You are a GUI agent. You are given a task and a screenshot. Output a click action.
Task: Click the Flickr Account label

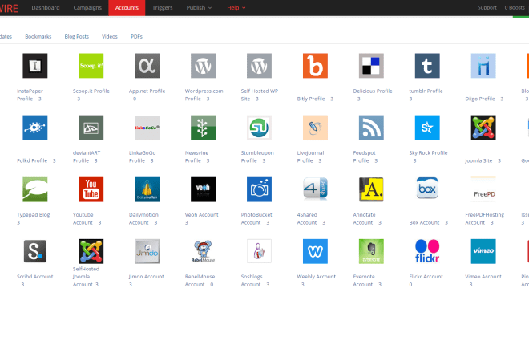coord(426,276)
